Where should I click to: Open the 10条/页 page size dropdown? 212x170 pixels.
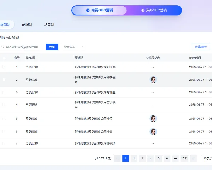coord(206,158)
